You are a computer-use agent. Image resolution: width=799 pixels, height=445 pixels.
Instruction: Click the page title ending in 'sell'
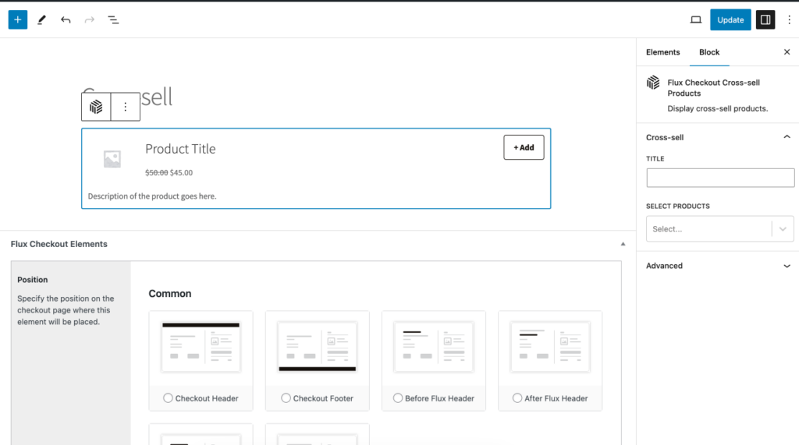pos(156,97)
